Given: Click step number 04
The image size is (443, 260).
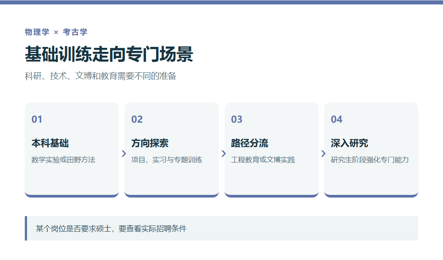Looking at the screenshot, I should pos(337,119).
